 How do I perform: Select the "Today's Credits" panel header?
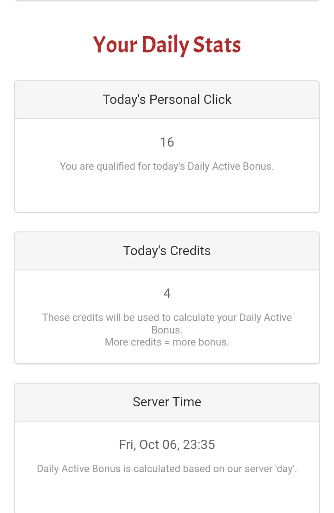167,251
